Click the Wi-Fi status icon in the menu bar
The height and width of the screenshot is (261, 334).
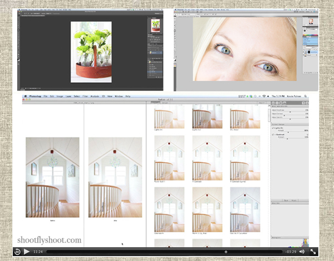(x=264, y=96)
